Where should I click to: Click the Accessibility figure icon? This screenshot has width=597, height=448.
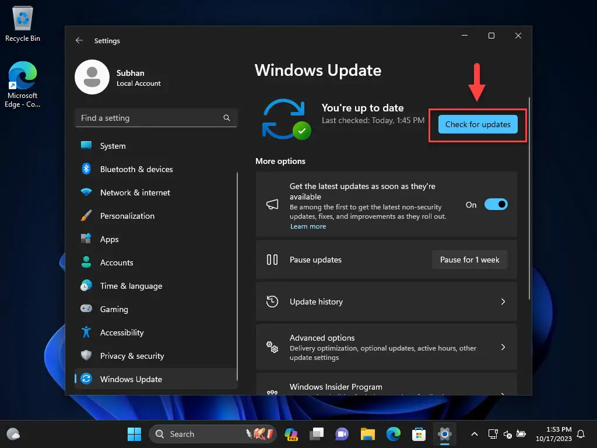coord(86,332)
